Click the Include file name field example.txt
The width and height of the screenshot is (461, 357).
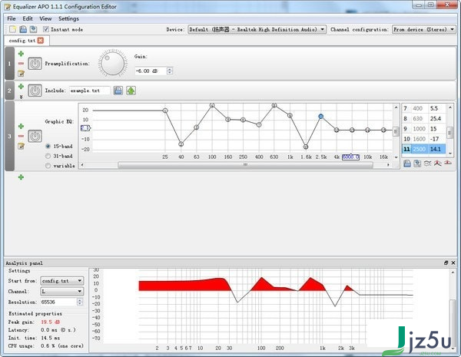click(90, 91)
